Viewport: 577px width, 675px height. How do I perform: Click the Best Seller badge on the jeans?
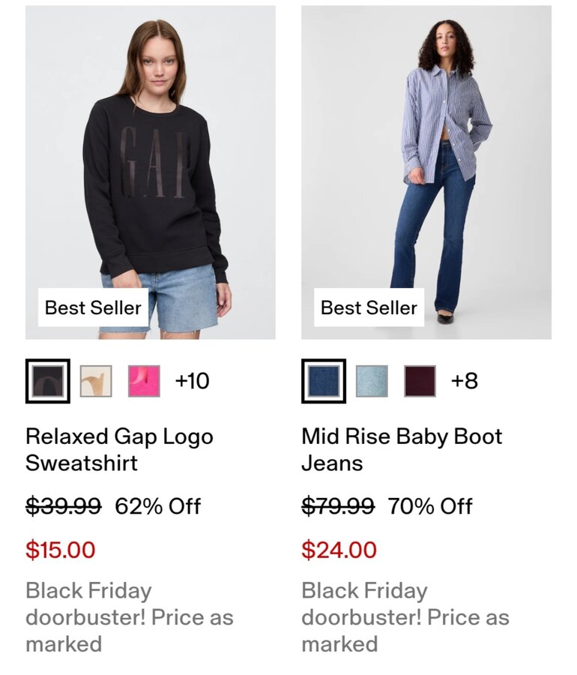click(369, 307)
